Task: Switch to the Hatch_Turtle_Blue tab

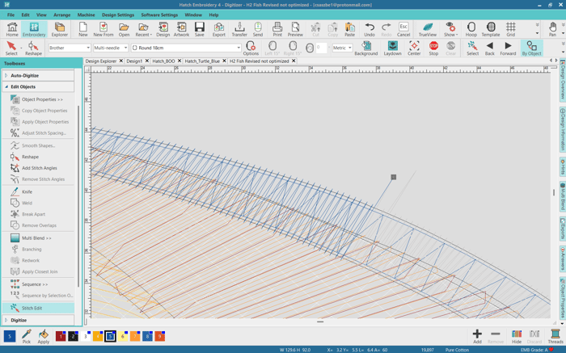Action: point(202,61)
